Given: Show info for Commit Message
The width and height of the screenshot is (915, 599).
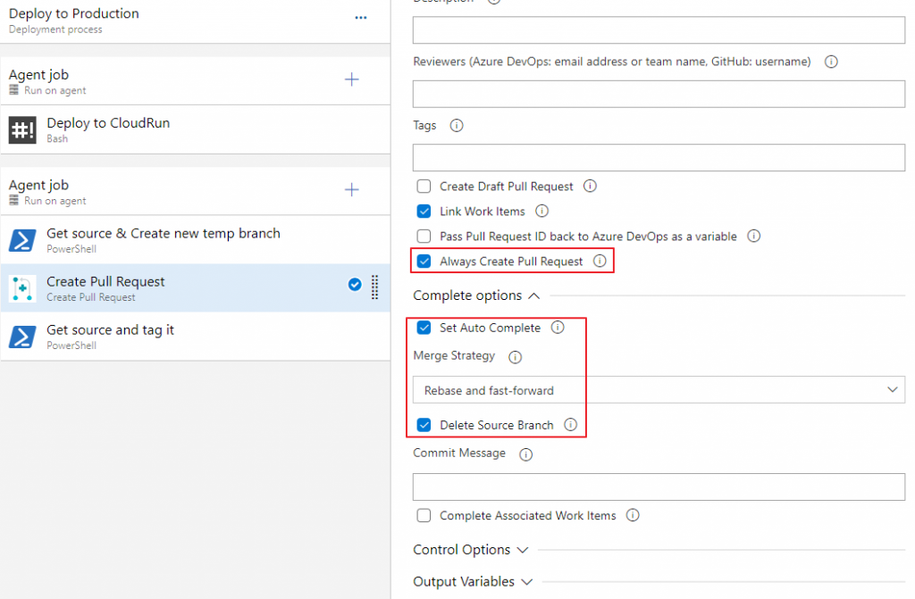Looking at the screenshot, I should pos(525,454).
